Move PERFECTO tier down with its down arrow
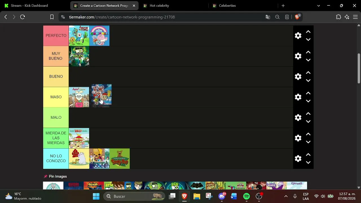 pyautogui.click(x=308, y=40)
